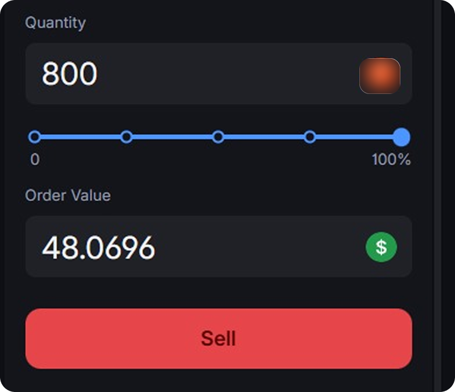Click slider track between 75% and 100% stops
Screen dimensions: 455x392
(x=356, y=137)
